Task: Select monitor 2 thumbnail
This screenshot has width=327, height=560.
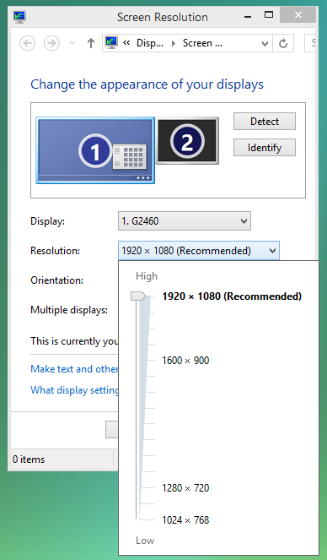Action: pyautogui.click(x=187, y=141)
